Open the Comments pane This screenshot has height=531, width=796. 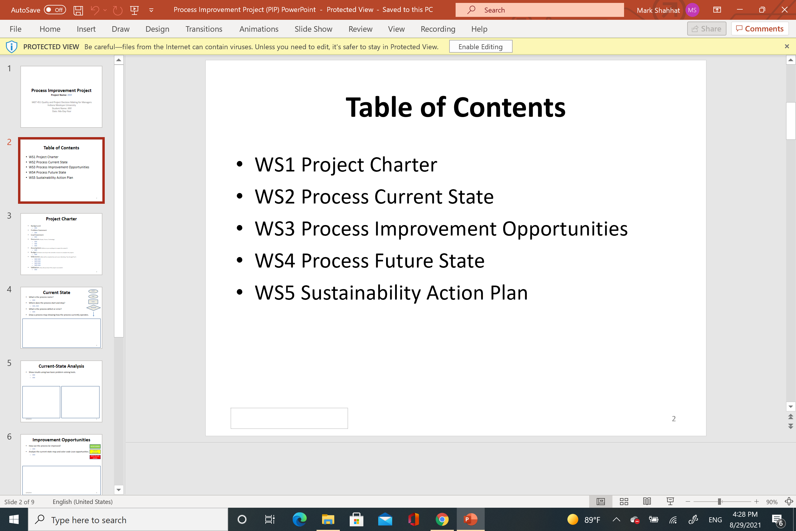760,29
